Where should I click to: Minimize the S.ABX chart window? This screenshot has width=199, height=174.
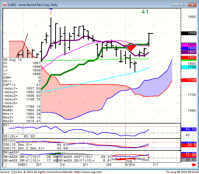click(175, 5)
